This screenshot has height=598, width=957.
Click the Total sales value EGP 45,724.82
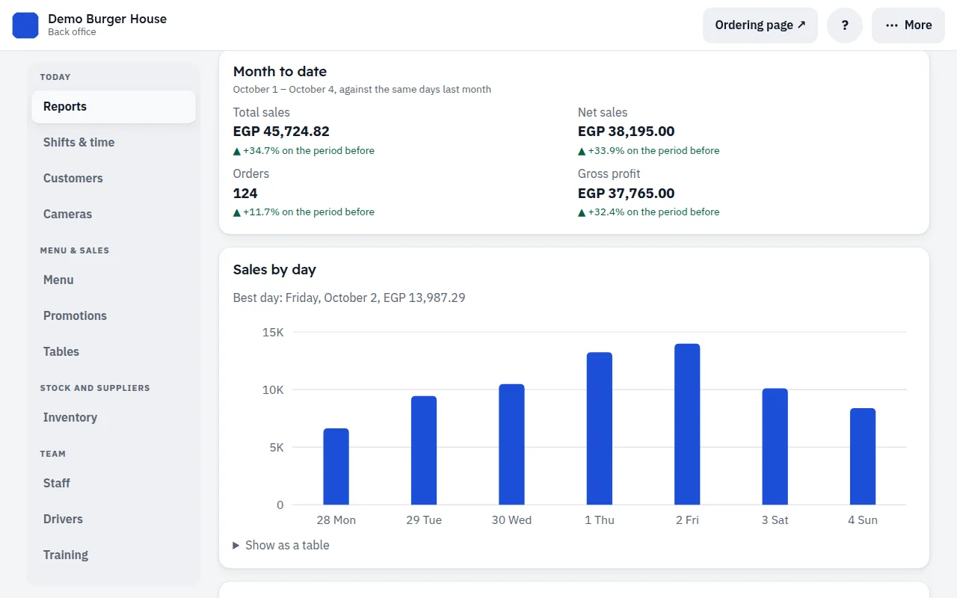pyautogui.click(x=281, y=132)
